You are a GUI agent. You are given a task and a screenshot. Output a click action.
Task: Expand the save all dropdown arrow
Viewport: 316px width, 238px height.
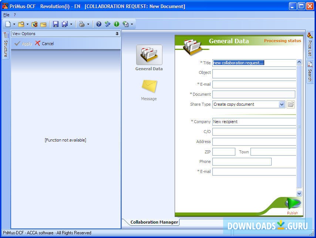pos(71,24)
